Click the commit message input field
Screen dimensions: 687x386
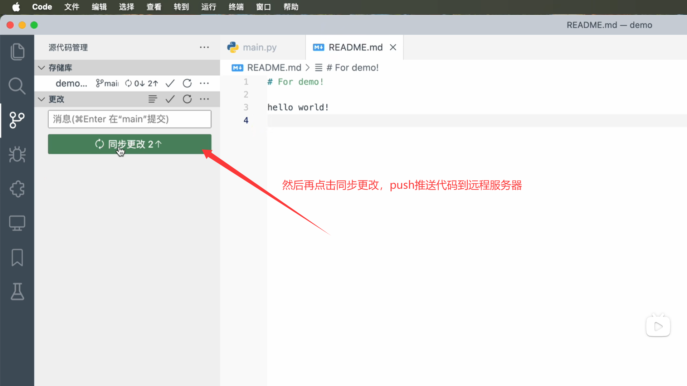(130, 119)
